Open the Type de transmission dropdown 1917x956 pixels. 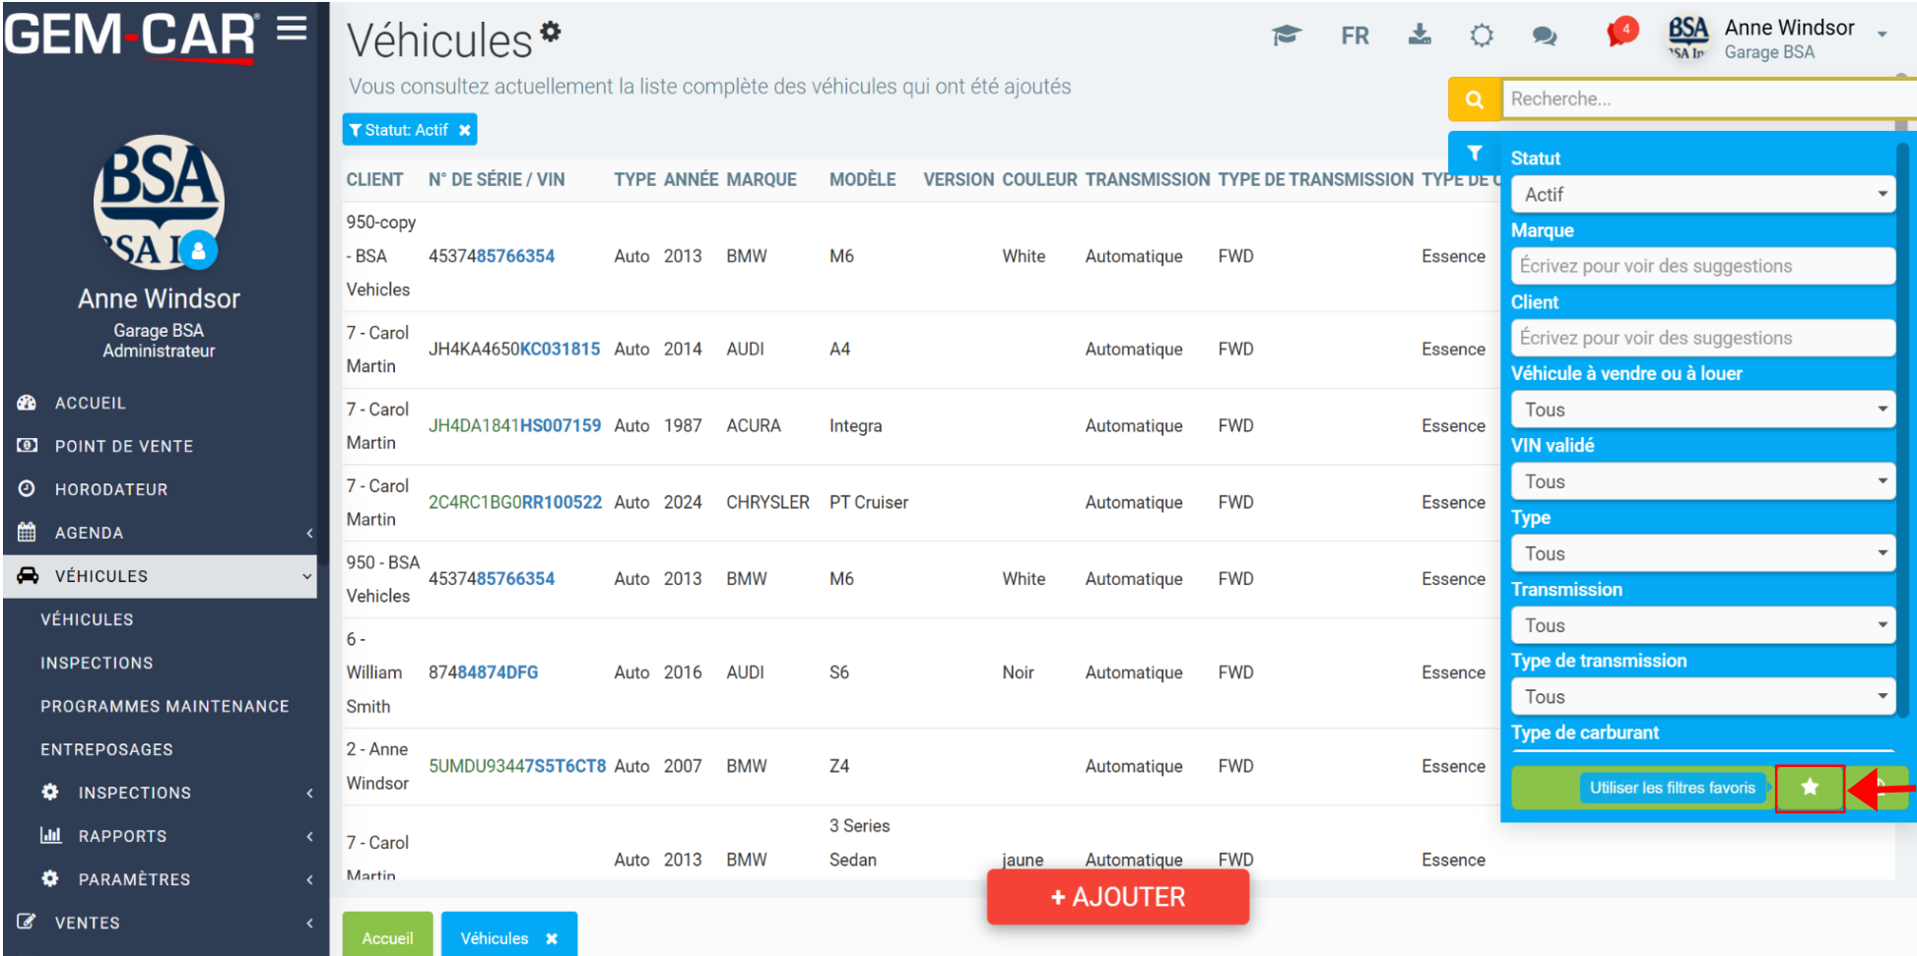pos(1702,697)
